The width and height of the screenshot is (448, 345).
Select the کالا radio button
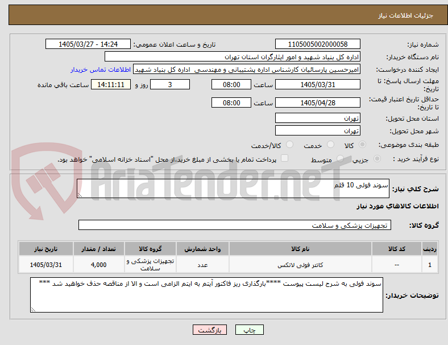tap(362, 145)
